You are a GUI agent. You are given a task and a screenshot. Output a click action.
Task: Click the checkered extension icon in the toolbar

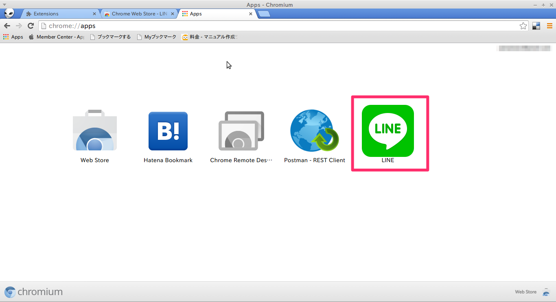[x=536, y=26]
